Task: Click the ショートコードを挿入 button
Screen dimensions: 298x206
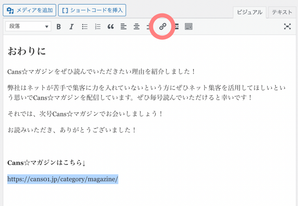Action: [x=92, y=10]
